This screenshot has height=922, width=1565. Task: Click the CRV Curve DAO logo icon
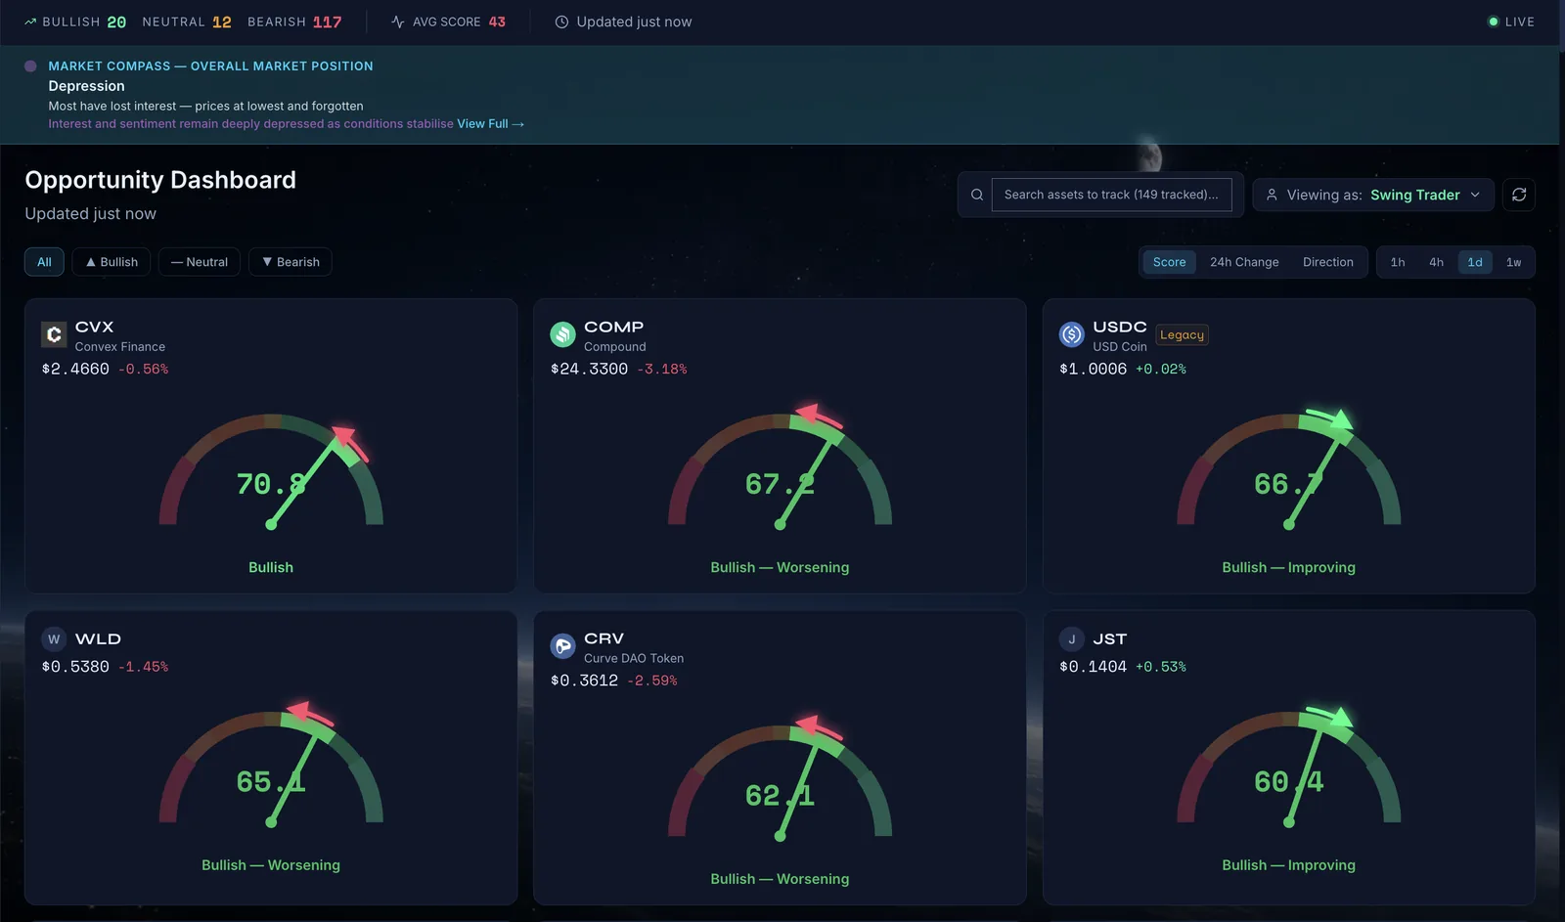click(562, 646)
